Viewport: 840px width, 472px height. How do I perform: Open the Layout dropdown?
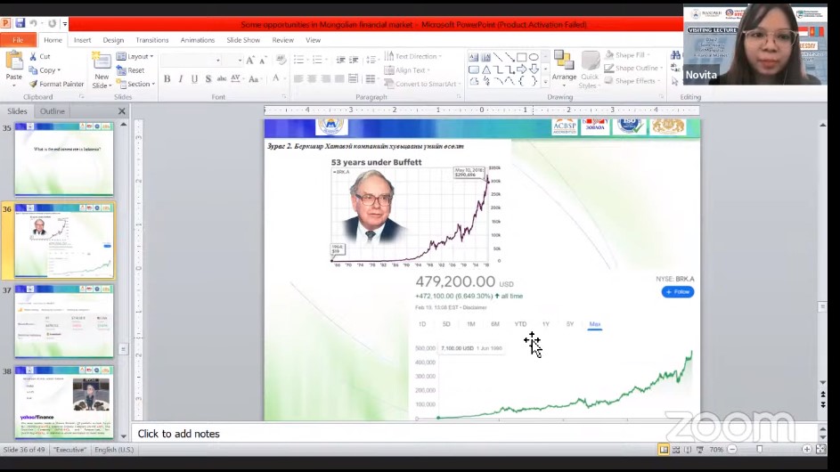click(135, 56)
